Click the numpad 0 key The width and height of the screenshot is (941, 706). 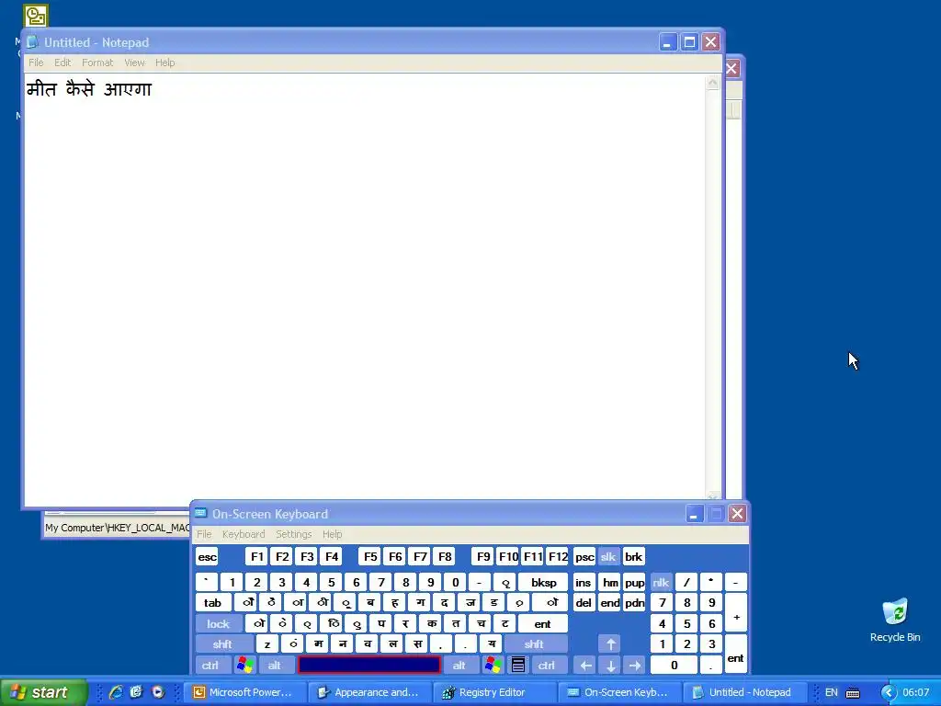point(674,665)
